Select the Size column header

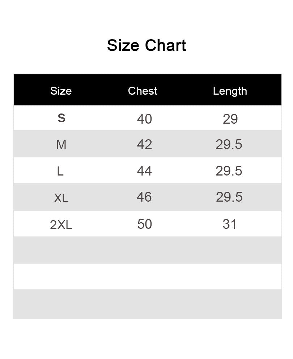tap(61, 91)
